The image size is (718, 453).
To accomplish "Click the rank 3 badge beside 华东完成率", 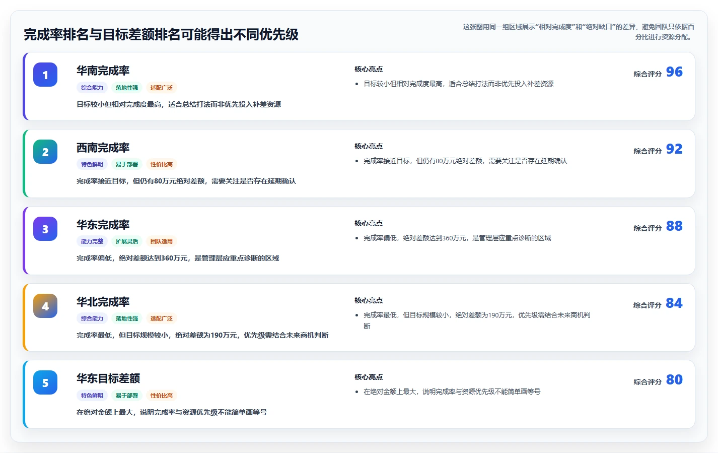I will coord(45,229).
